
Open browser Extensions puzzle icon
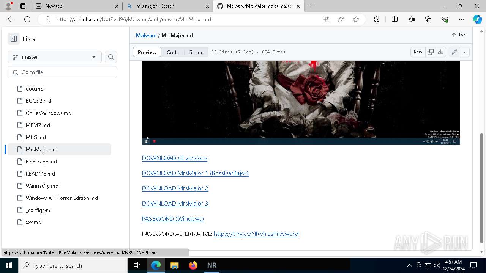click(376, 19)
